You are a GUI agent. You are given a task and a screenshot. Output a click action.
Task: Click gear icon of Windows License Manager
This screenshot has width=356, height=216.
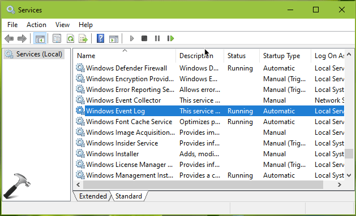point(80,165)
